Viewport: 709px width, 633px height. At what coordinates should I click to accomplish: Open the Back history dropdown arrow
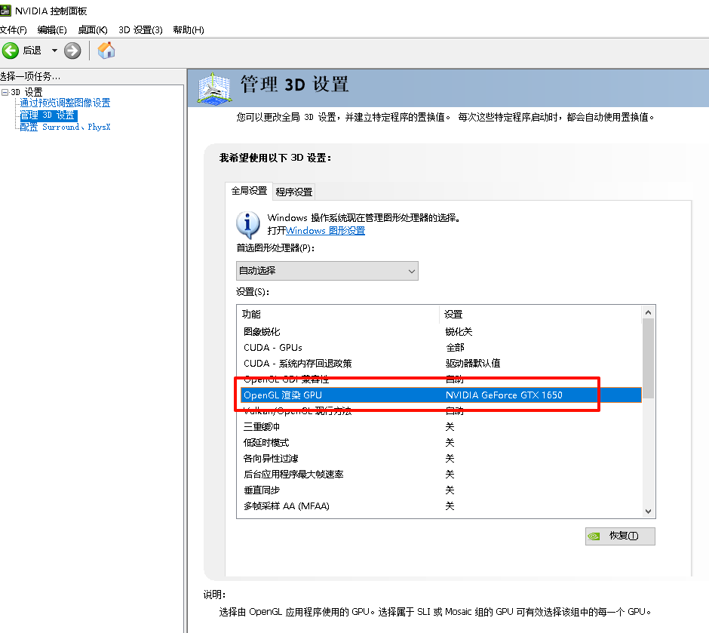click(54, 51)
